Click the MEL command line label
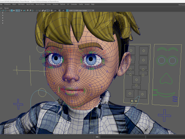Image resolution: width=185 pixels, height=139 pixels. click(97, 137)
